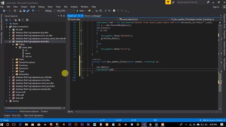Collapse the btn_update_Click method outlining marker
This screenshot has width=226, height=127.
[x=81, y=62]
